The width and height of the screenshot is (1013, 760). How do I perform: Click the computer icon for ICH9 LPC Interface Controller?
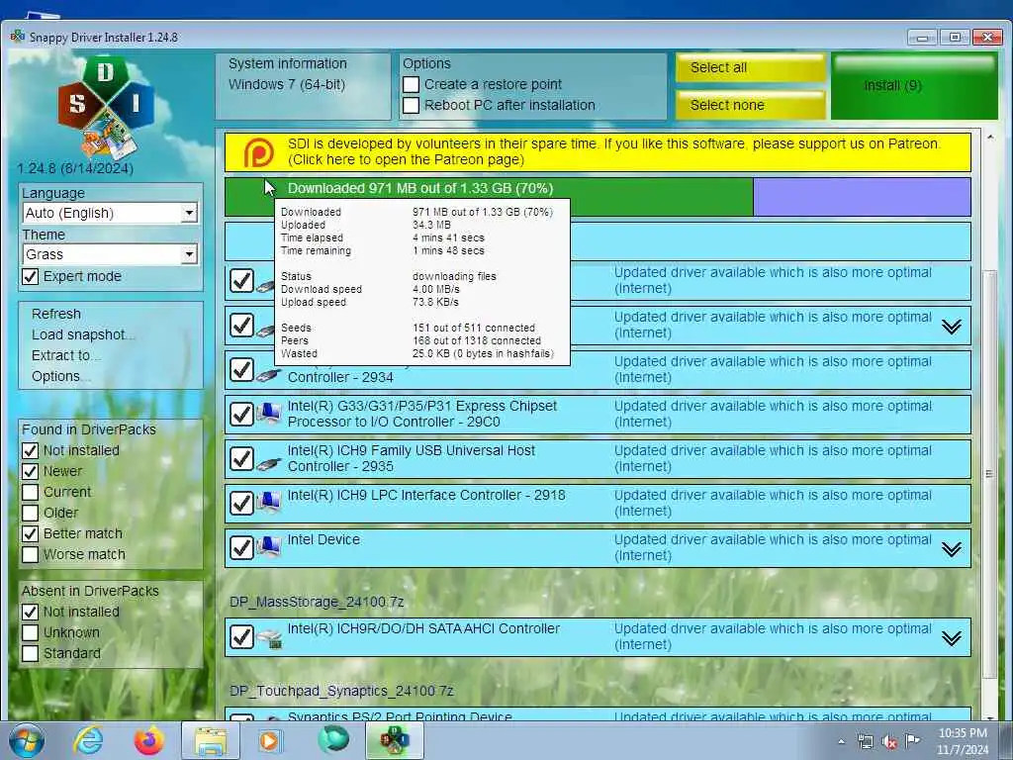[x=269, y=502]
